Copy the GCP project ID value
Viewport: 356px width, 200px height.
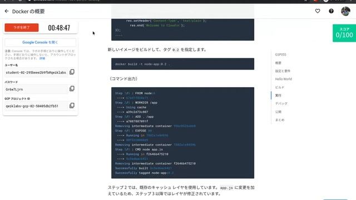pos(72,106)
